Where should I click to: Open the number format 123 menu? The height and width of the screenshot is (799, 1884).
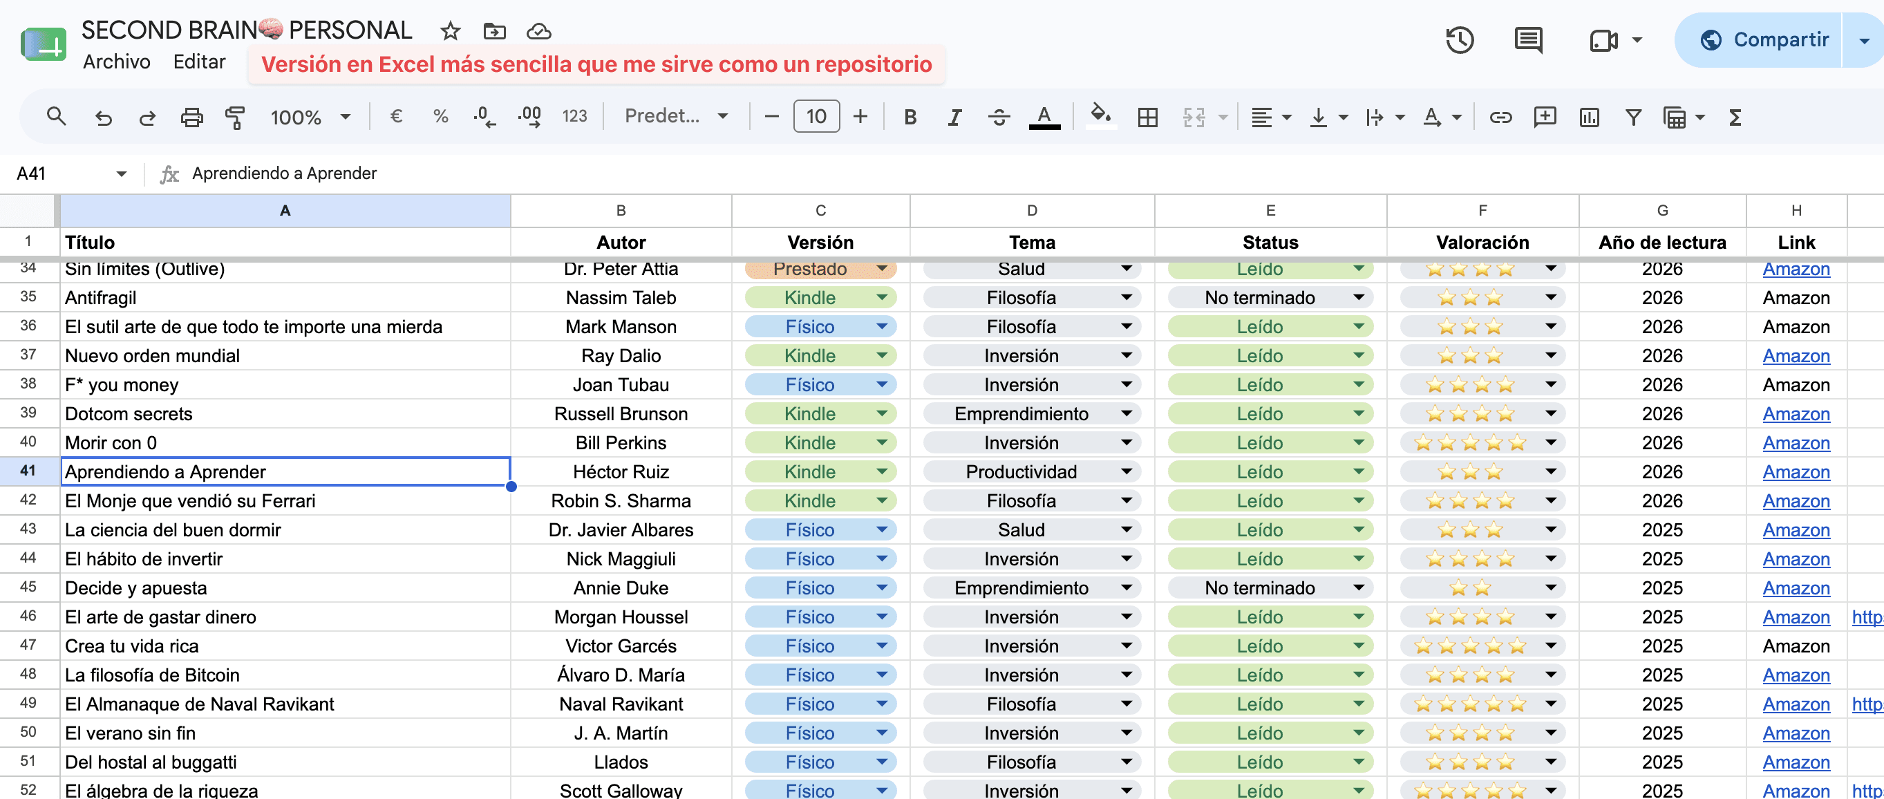(x=574, y=116)
